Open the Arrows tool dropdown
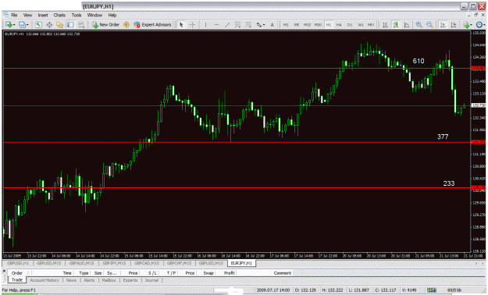Image resolution: width=488 pixels, height=295 pixels. pos(260,25)
